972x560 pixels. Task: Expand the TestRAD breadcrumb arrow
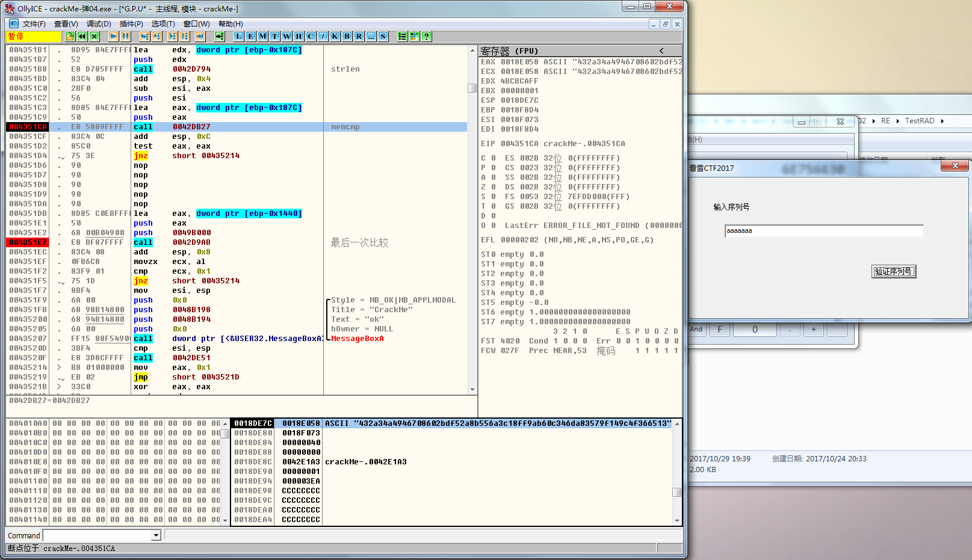coord(942,121)
